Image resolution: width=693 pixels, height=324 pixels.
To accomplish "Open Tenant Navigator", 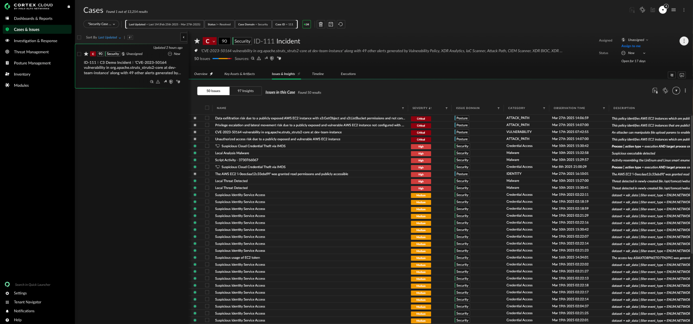I will (27, 302).
